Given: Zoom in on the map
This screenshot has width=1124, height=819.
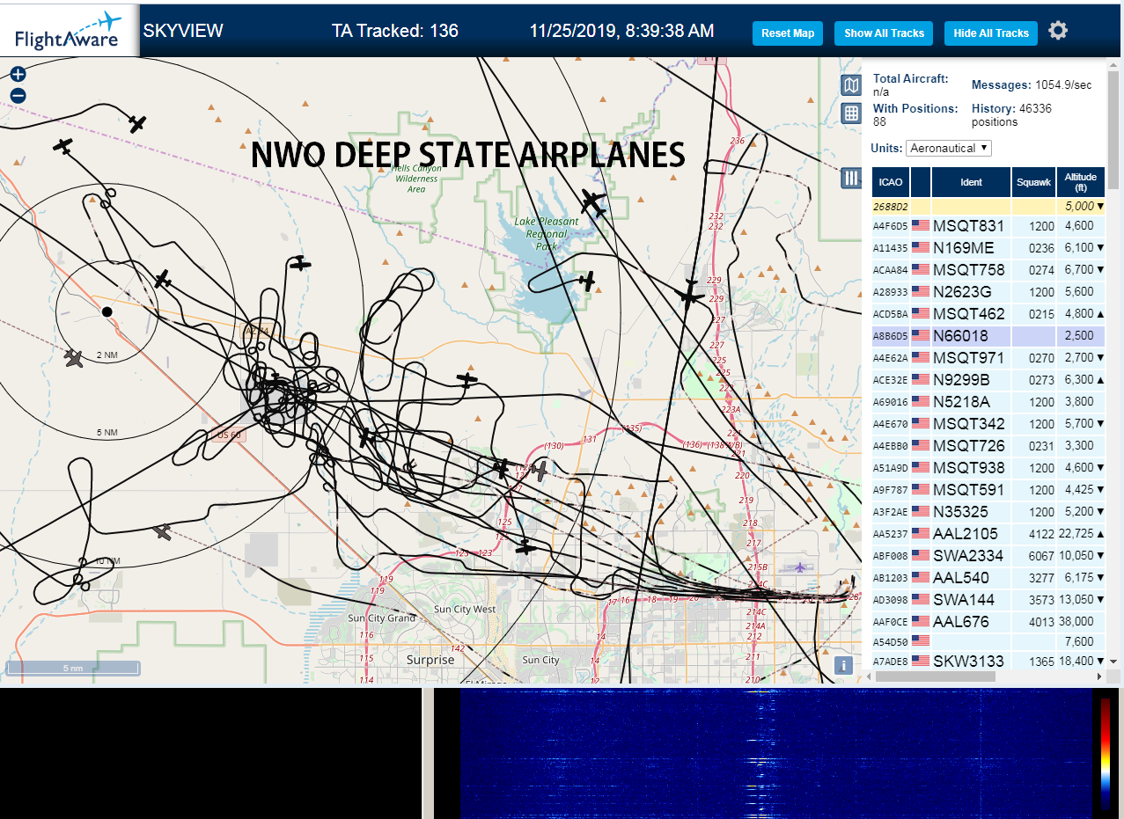Looking at the screenshot, I should [18, 74].
